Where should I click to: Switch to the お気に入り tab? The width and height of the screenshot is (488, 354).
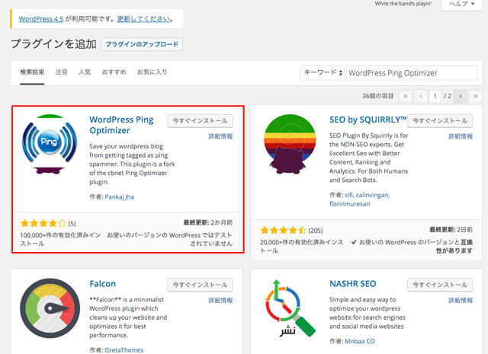(152, 72)
